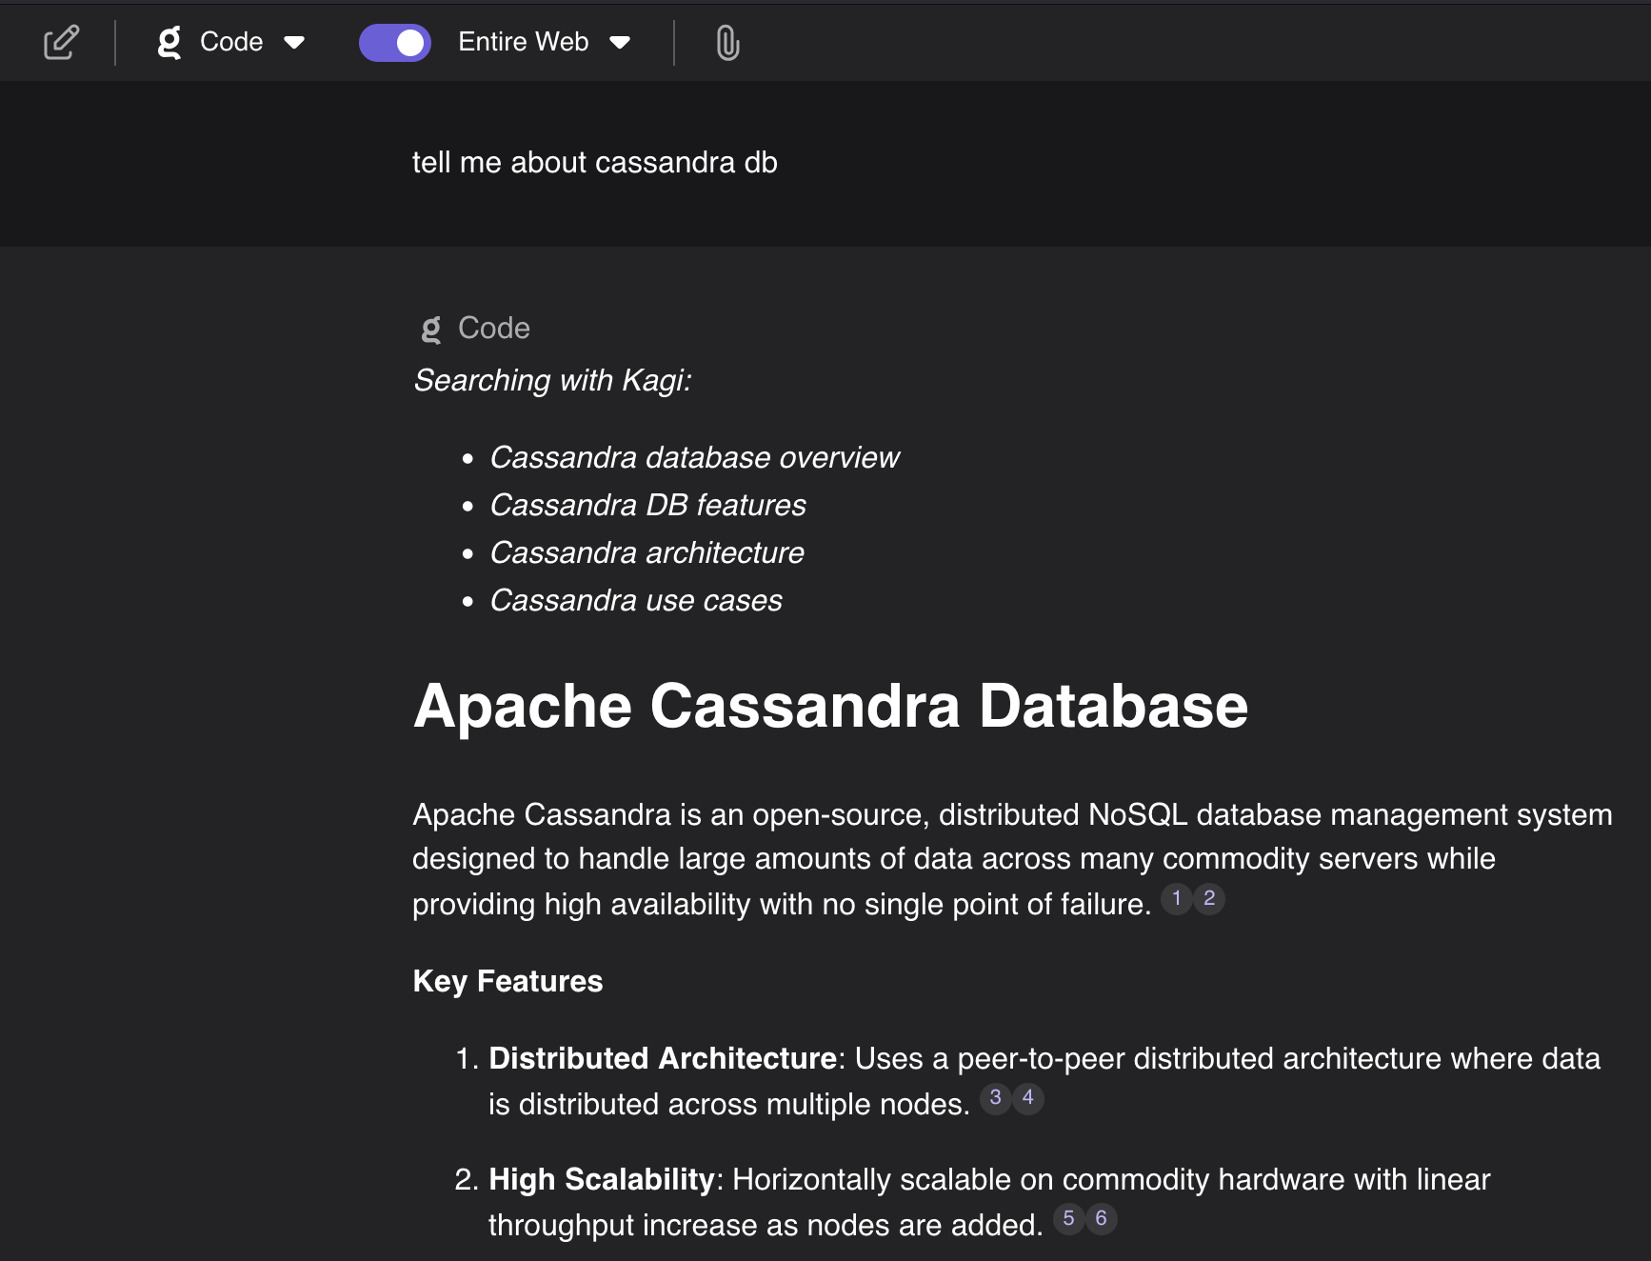Start a new chat with pencil icon
This screenshot has height=1261, width=1651.
(x=61, y=43)
